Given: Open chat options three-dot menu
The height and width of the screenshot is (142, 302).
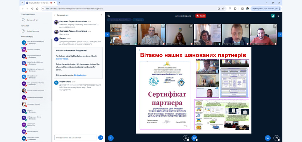Looking at the screenshot, I should click(102, 15).
